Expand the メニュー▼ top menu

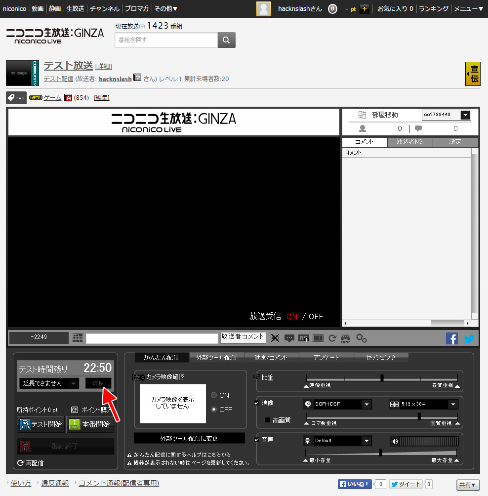click(x=469, y=9)
